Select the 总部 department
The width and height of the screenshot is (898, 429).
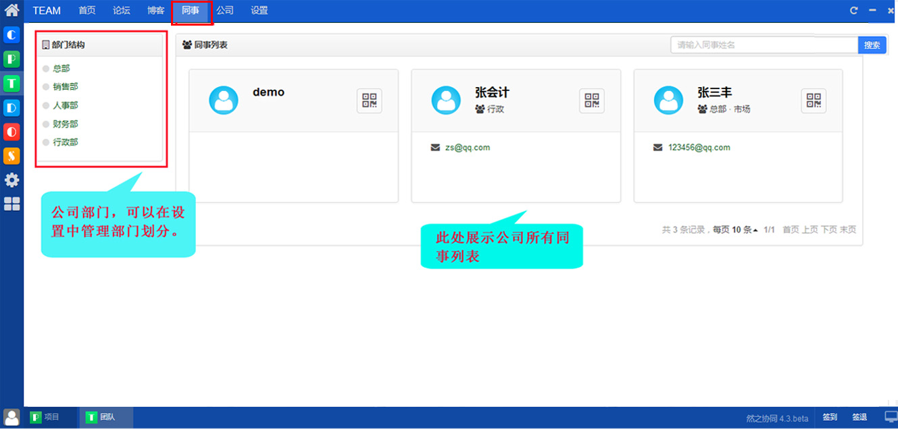pyautogui.click(x=61, y=69)
